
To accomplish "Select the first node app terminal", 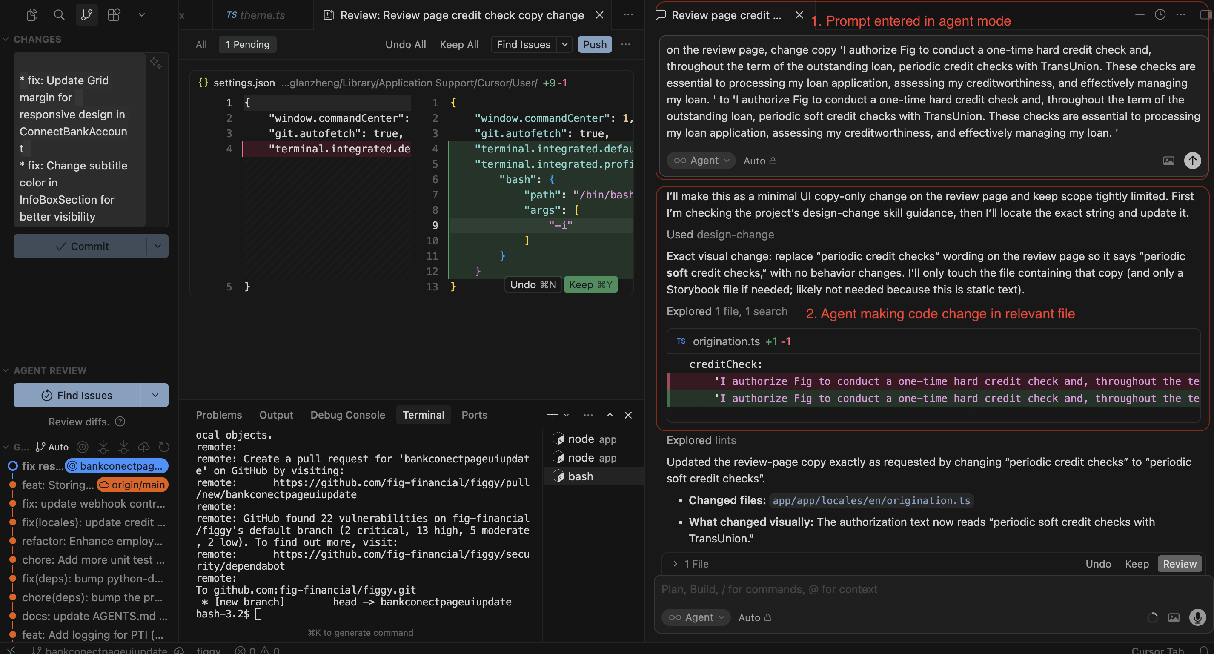I will pyautogui.click(x=594, y=439).
